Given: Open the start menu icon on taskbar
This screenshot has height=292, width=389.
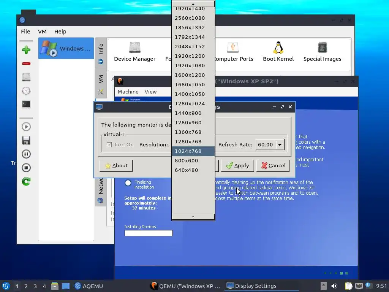Looking at the screenshot, I should pos(6,286).
